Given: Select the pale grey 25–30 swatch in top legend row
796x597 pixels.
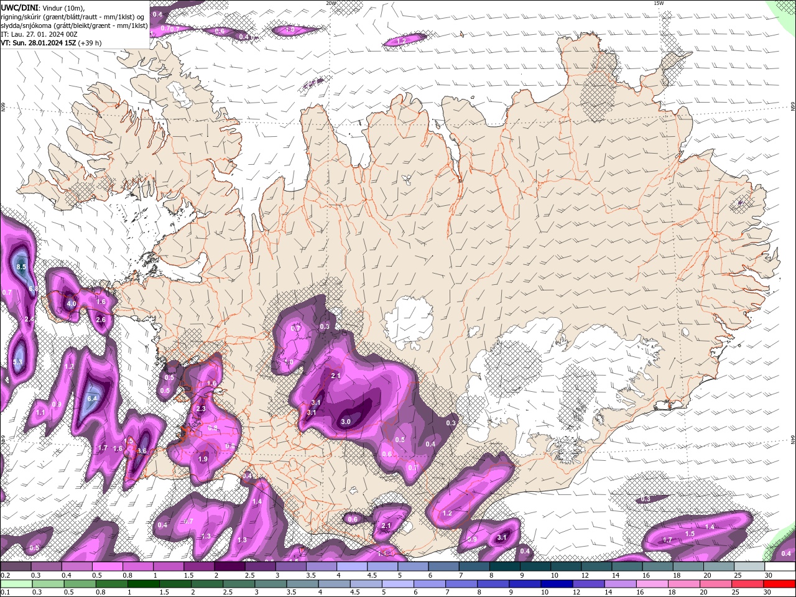Looking at the screenshot, I should 749,567.
